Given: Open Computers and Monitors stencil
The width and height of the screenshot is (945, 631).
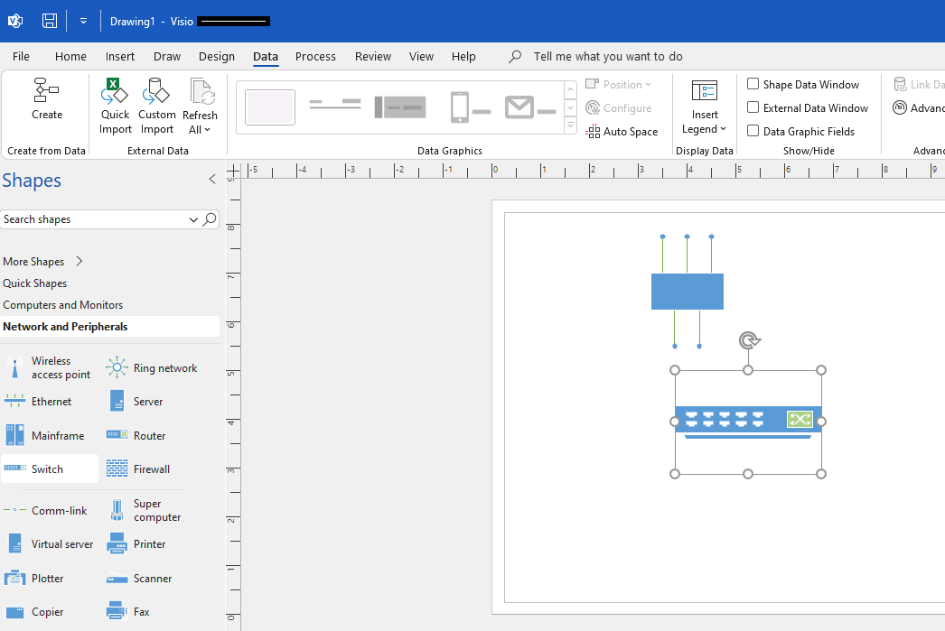Looking at the screenshot, I should 62,304.
